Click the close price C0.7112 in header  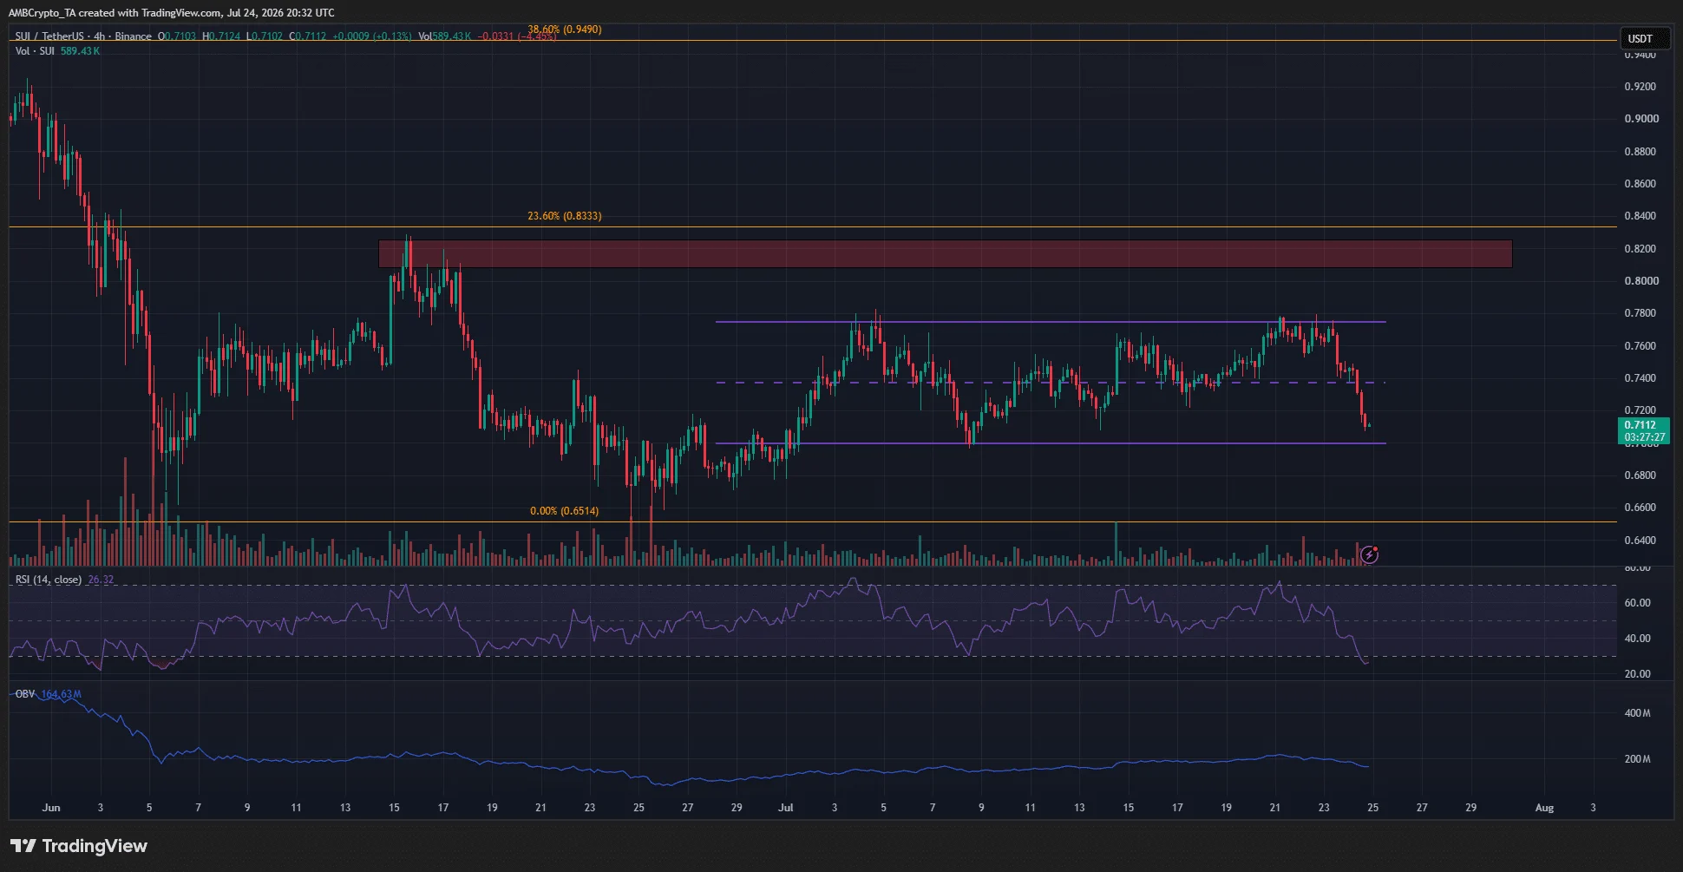coord(308,36)
